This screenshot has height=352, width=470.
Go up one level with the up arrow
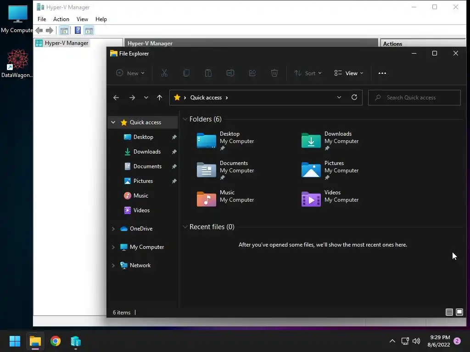point(159,98)
